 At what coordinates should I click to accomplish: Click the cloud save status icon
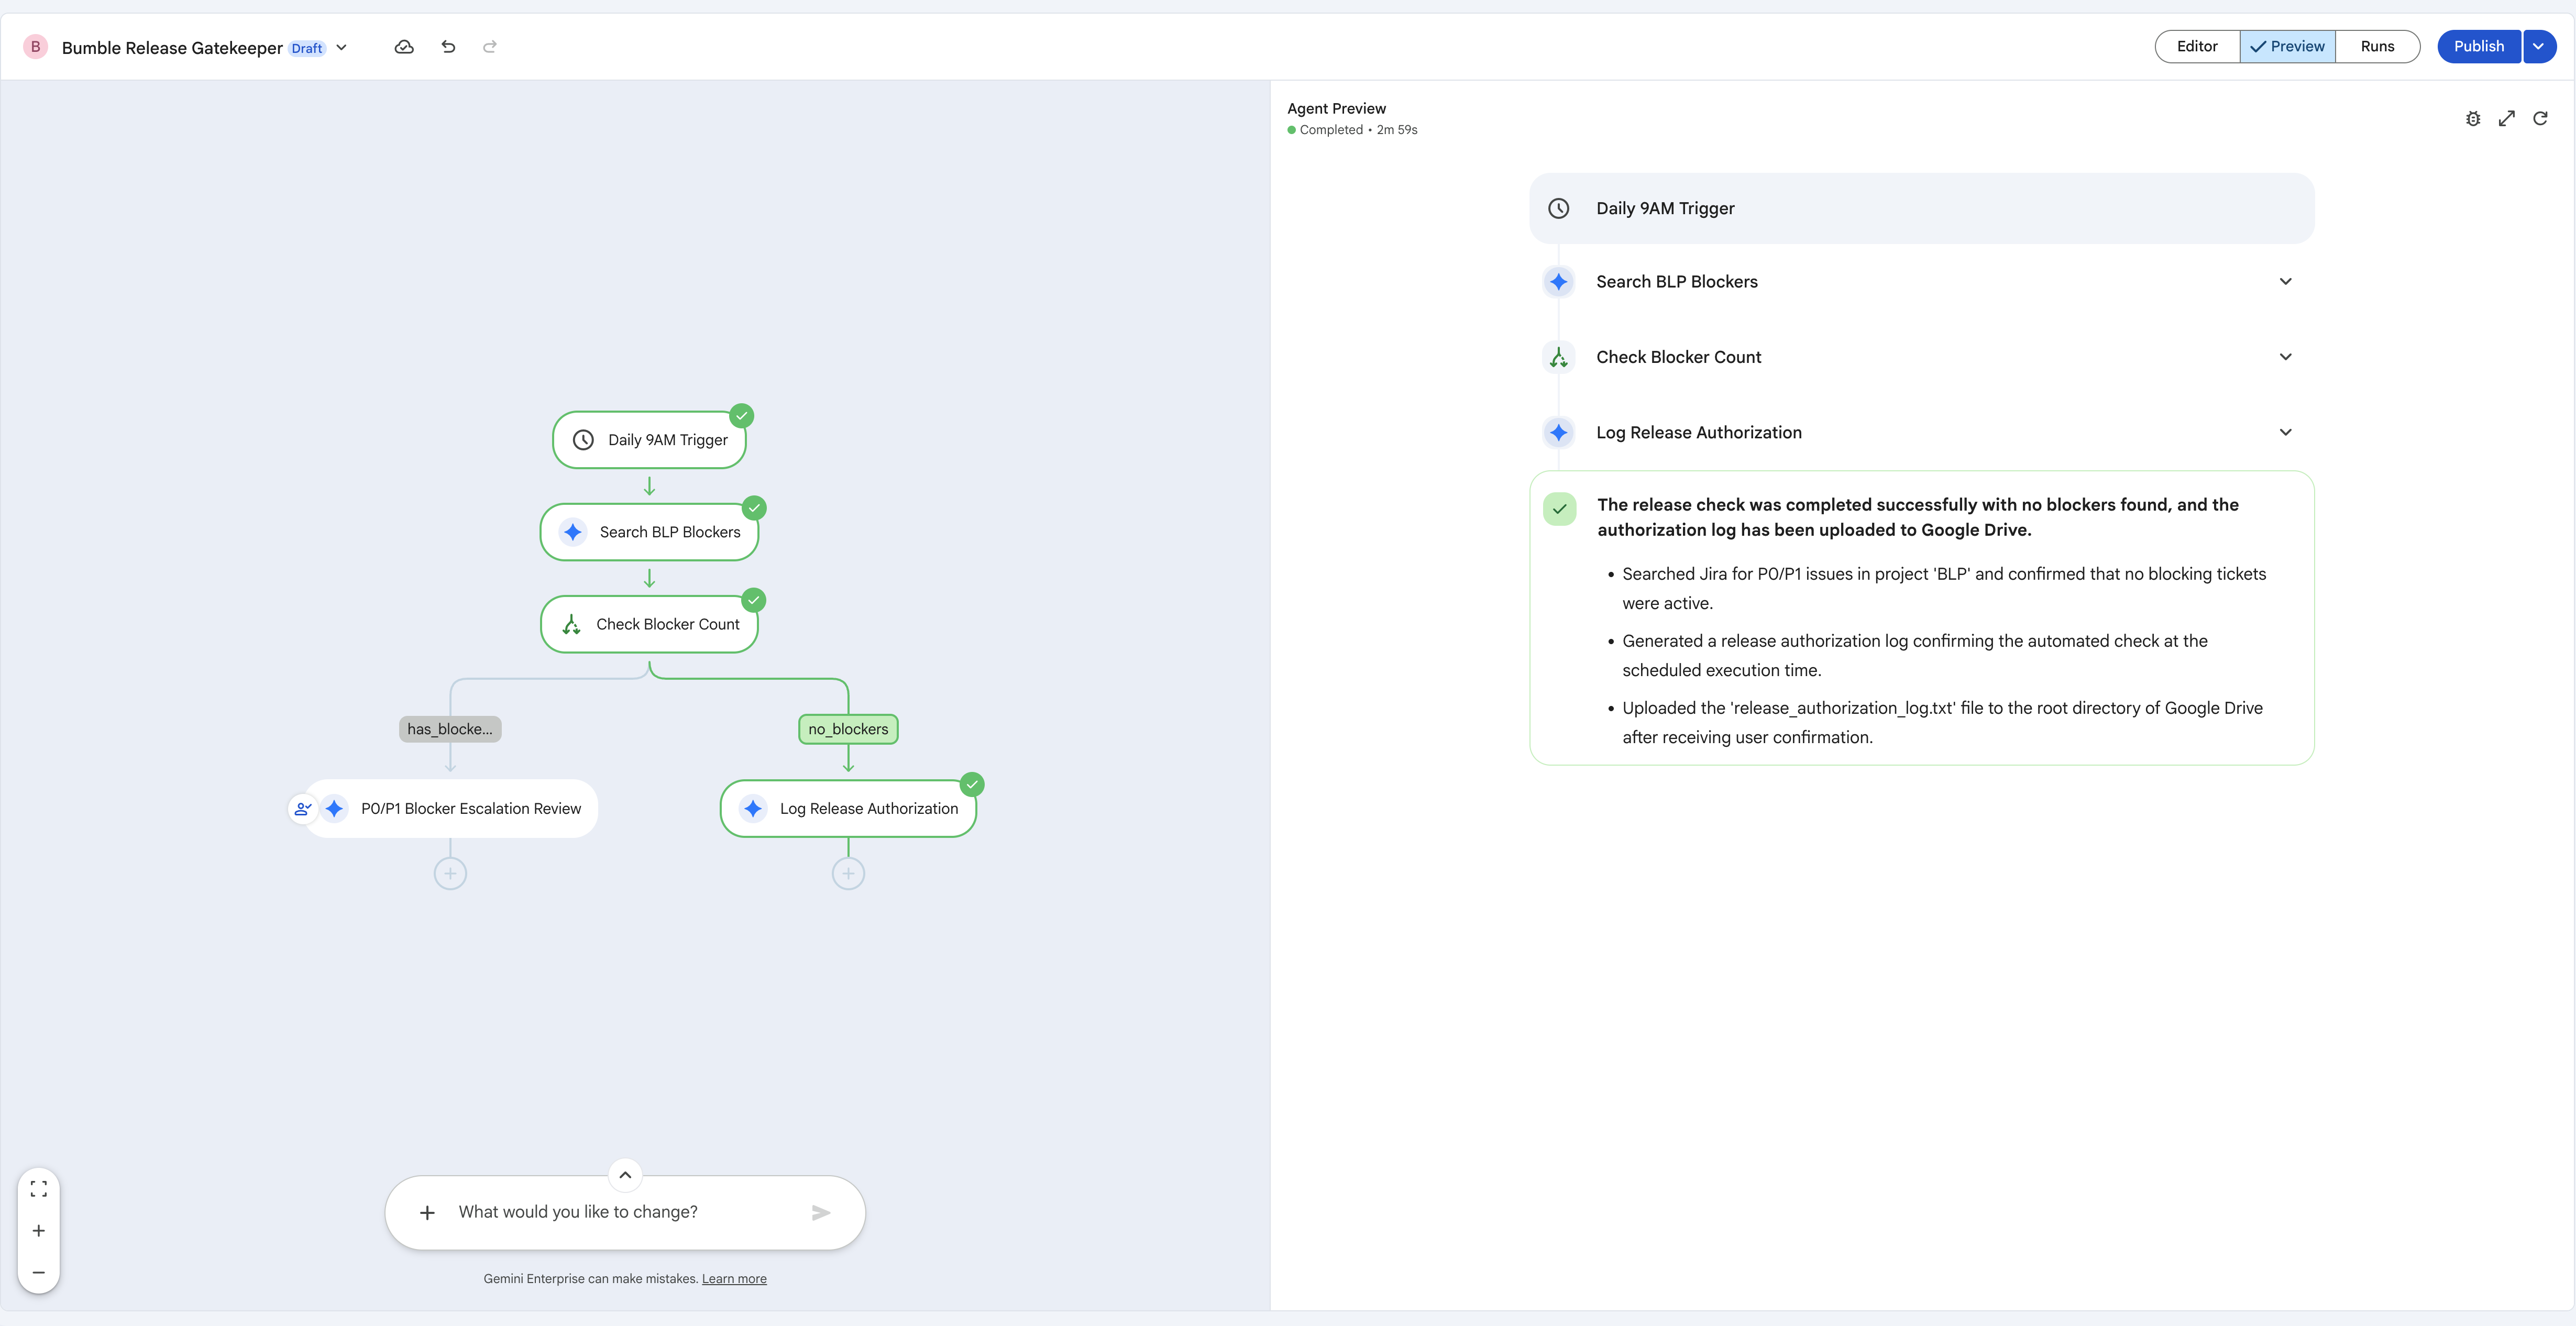click(404, 47)
